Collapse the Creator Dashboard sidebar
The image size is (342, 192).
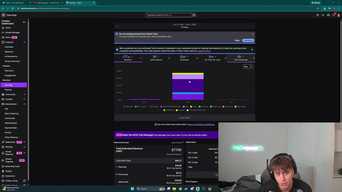point(24,22)
